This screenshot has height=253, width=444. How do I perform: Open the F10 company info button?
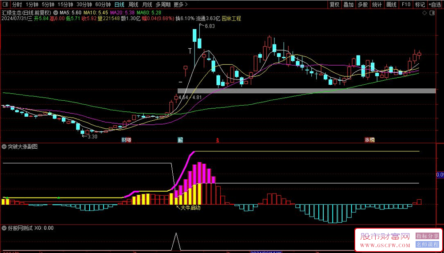pyautogui.click(x=405, y=5)
